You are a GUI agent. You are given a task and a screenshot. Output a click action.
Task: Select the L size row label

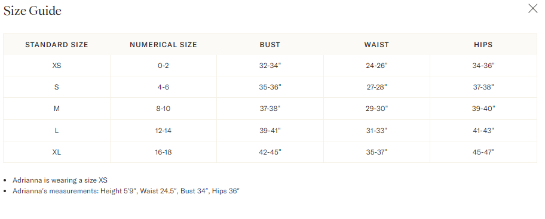pos(57,131)
